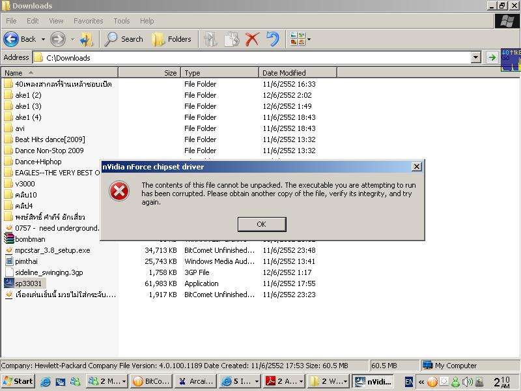This screenshot has height=391, width=521.
Task: Click the Copy To toolbar icon
Action: click(232, 39)
